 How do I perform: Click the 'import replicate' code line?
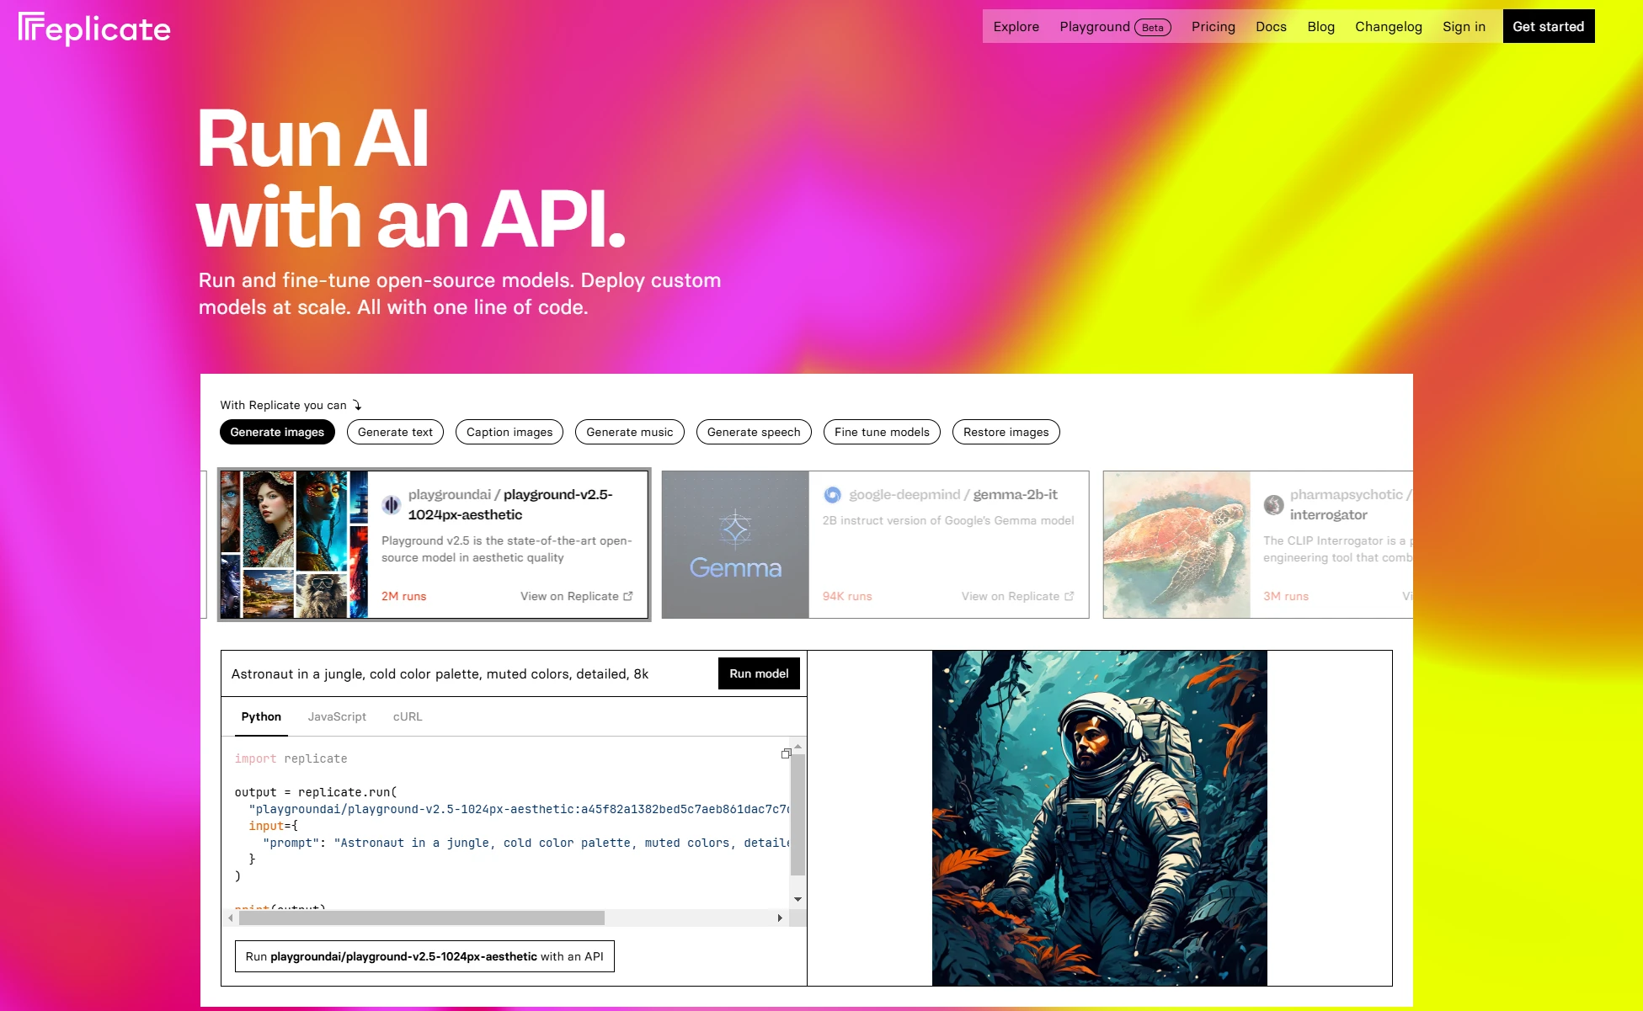pyautogui.click(x=291, y=758)
